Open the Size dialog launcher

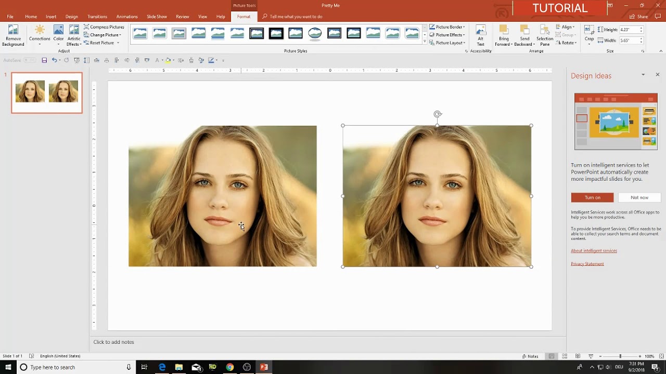(x=643, y=51)
